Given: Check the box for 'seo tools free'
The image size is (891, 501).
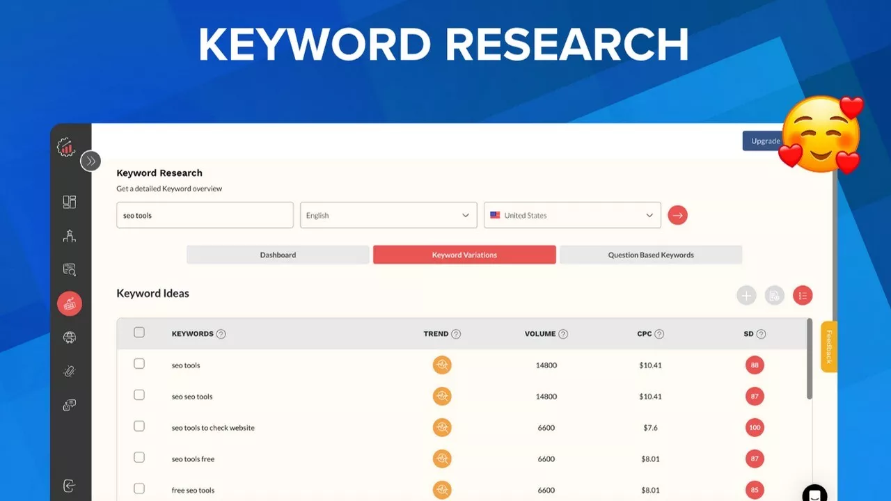Looking at the screenshot, I should click(x=139, y=458).
